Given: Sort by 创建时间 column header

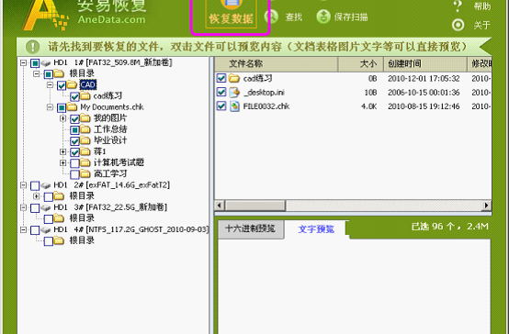Looking at the screenshot, I should tap(425, 64).
